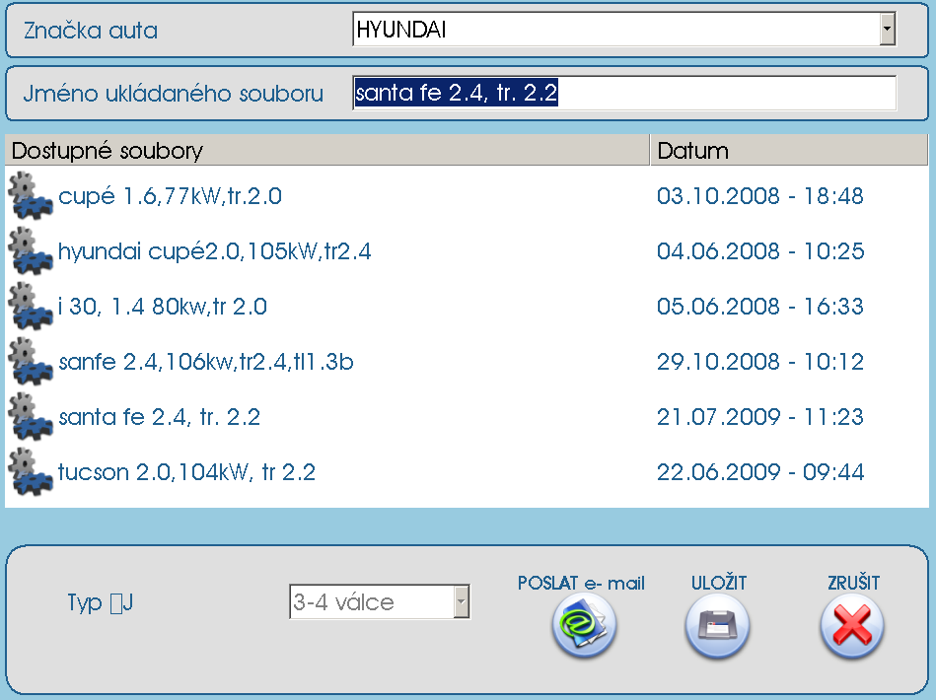Viewport: 936px width, 700px height.
Task: Click gear icon beside sanfe 2.4,106kw
Action: [30, 361]
